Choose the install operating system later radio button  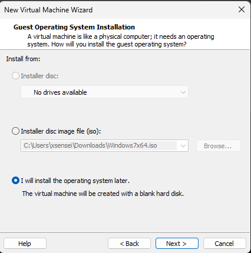15,181
